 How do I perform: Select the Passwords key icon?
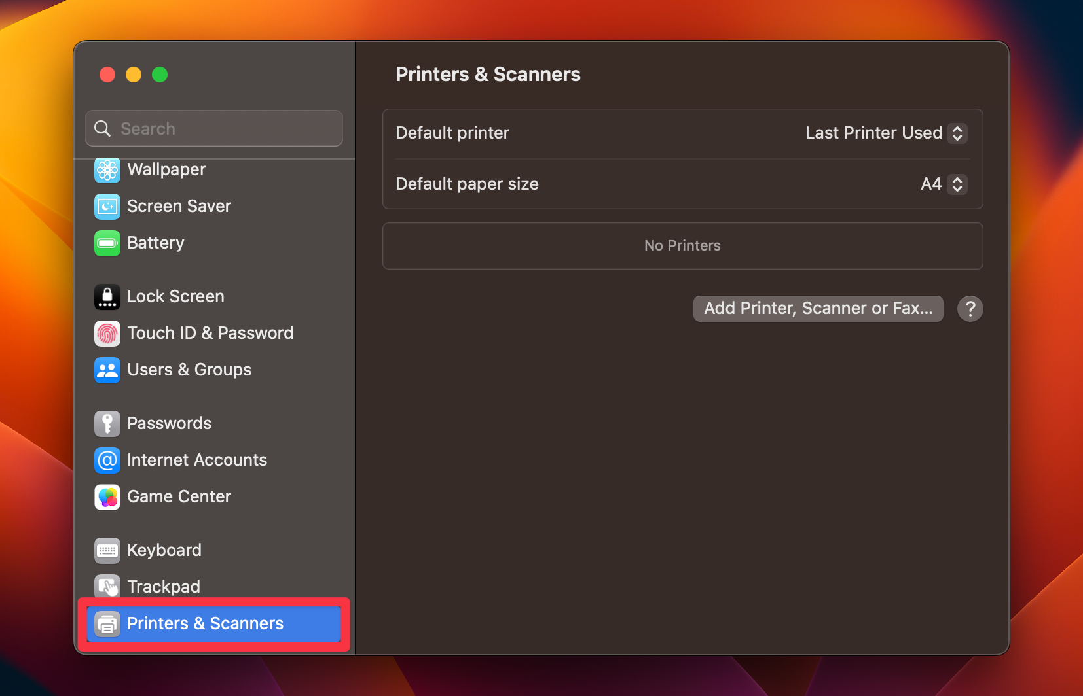point(107,423)
